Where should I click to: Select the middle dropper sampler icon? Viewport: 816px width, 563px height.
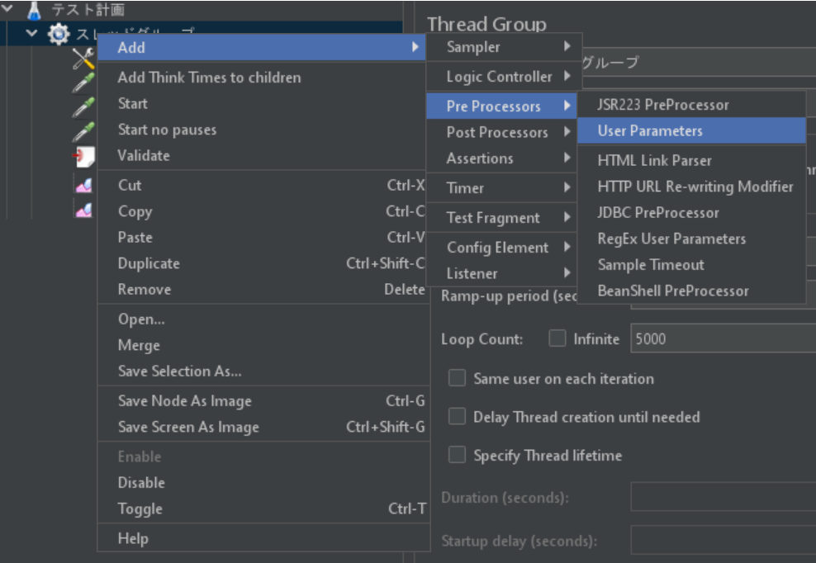pyautogui.click(x=83, y=108)
